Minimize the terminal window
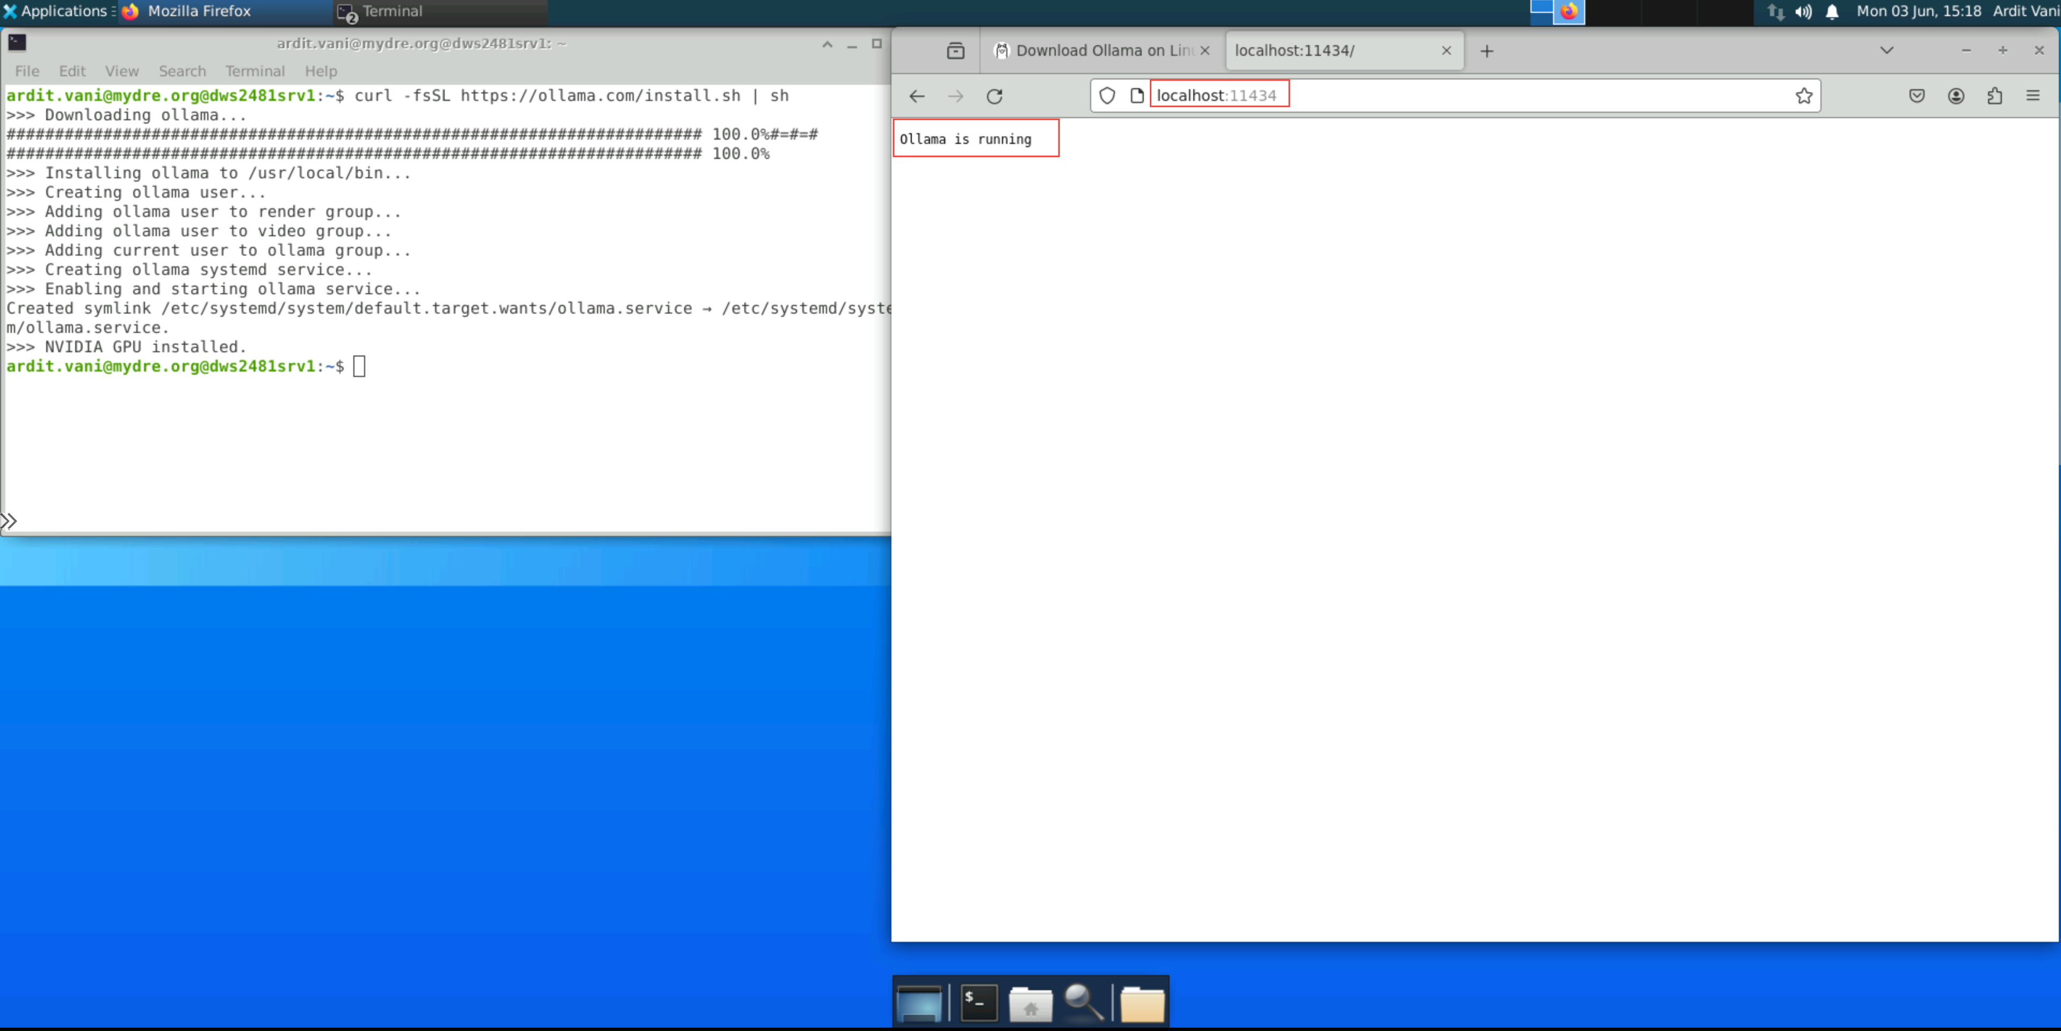The height and width of the screenshot is (1031, 2061). tap(852, 46)
